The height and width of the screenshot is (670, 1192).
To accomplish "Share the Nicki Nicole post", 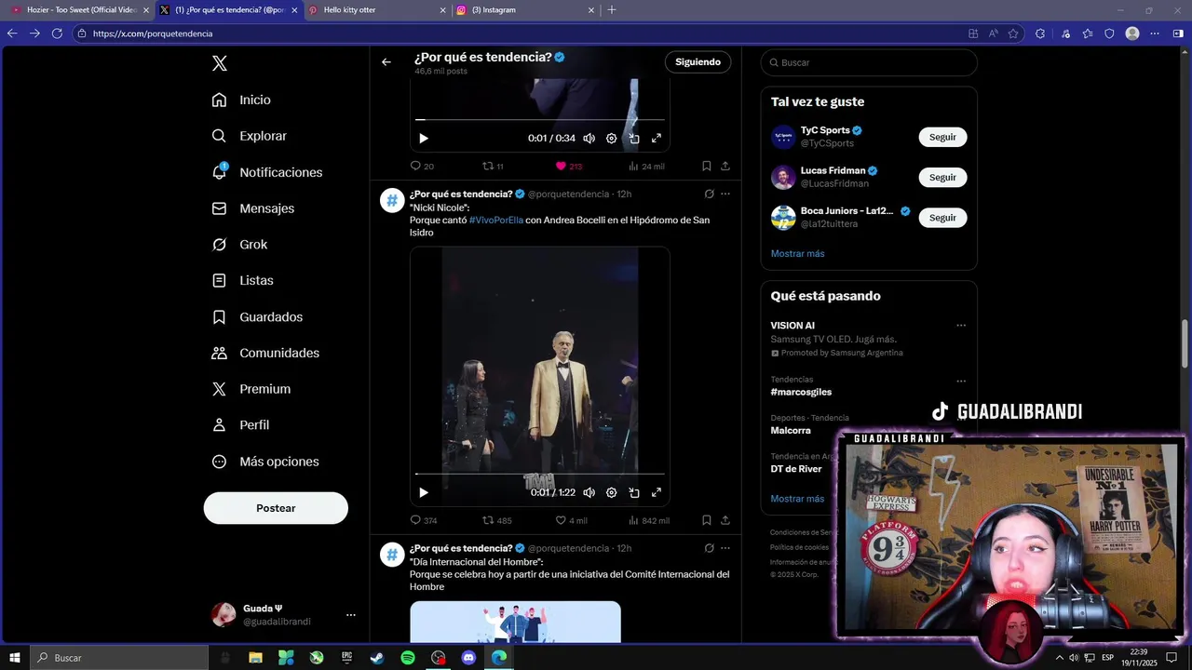I will click(725, 520).
